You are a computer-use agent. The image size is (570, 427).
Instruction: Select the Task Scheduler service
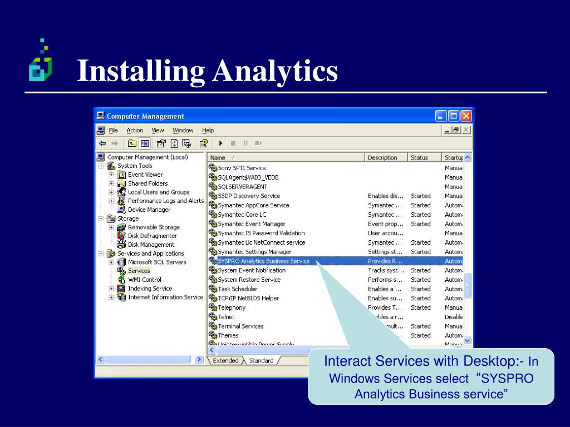point(237,289)
